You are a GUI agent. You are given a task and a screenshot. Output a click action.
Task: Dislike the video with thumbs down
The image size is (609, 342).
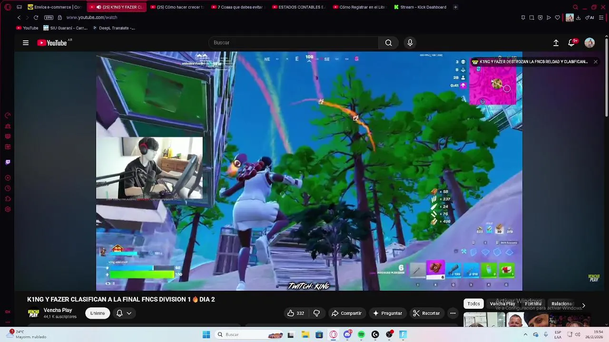click(x=316, y=313)
